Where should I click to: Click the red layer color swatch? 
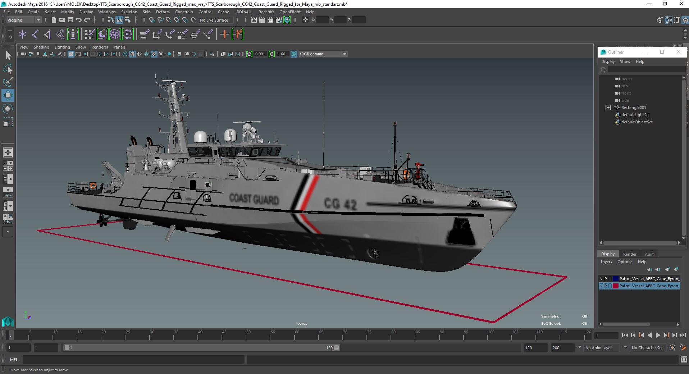[615, 286]
